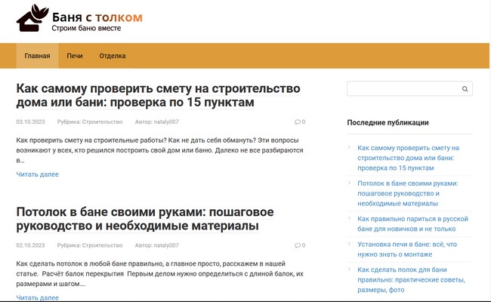Click 'Читать далее' under the смета article
The height and width of the screenshot is (302, 491).
point(37,174)
